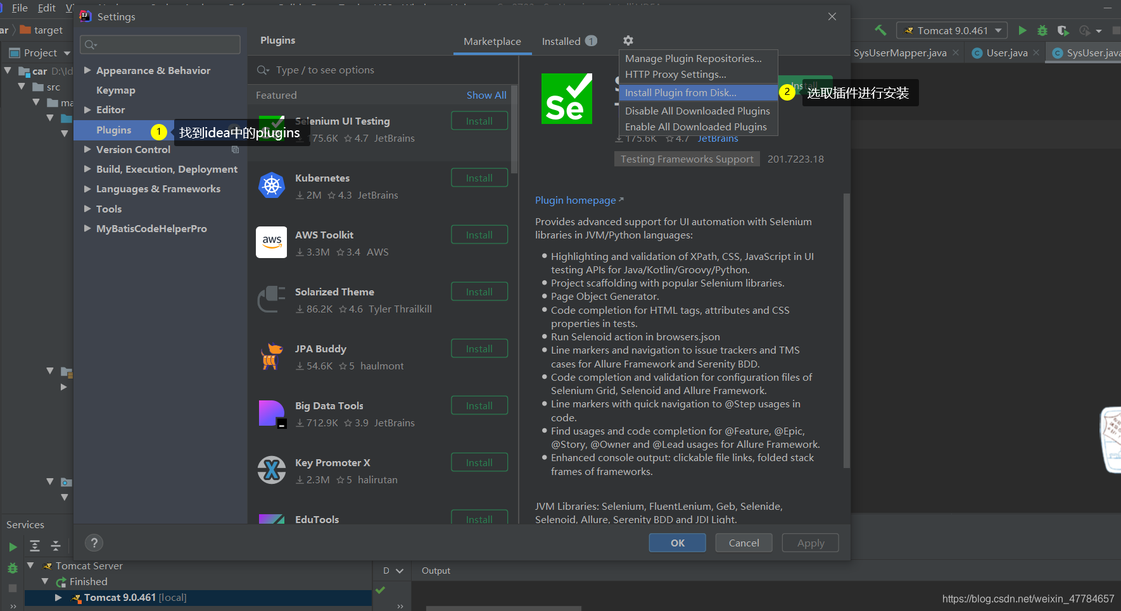Expand the MyBatisCodeHelperPro settings category
Screen dimensions: 1121x611
point(87,228)
